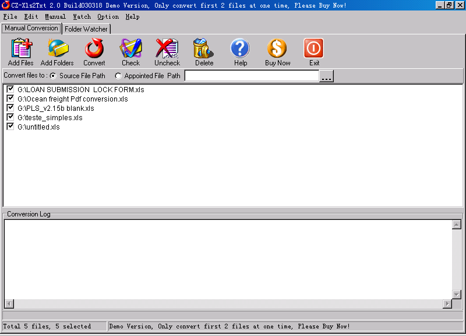Screen dimensions: 466x336
Task: Open the Watch menu
Action: tap(82, 17)
